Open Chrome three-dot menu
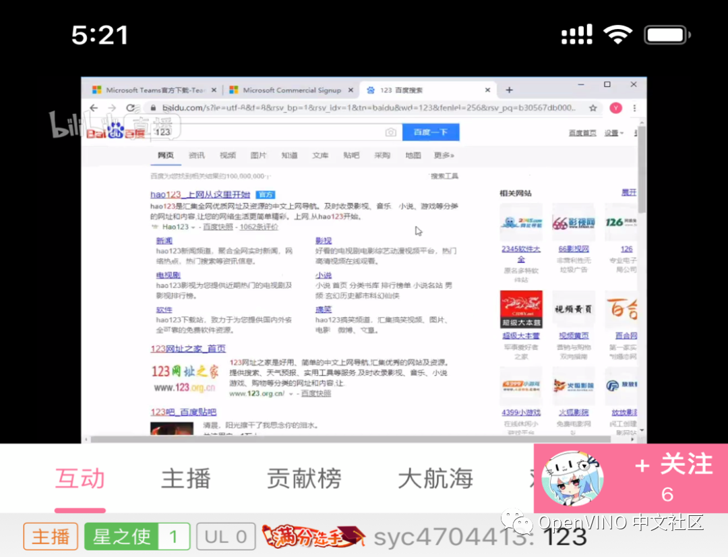The width and height of the screenshot is (728, 557). (x=634, y=108)
